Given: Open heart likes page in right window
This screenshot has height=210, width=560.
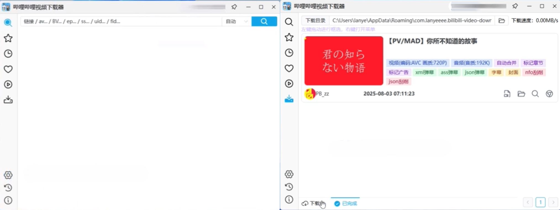Looking at the screenshot, I should tap(289, 68).
